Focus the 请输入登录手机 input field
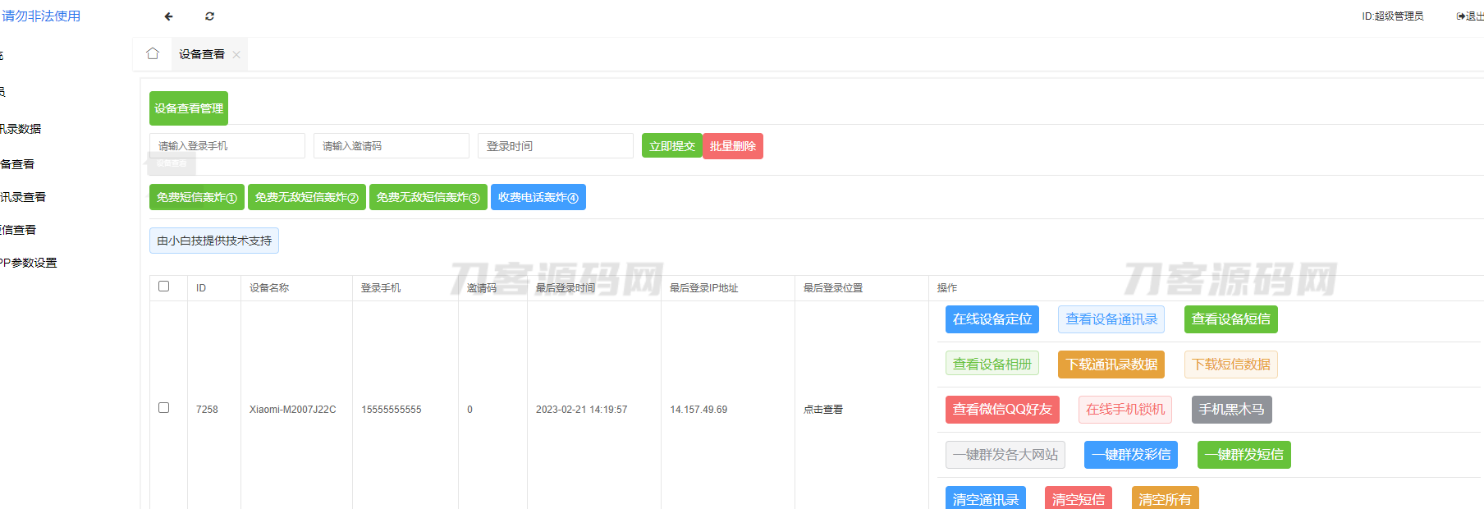This screenshot has width=1484, height=509. (x=227, y=146)
